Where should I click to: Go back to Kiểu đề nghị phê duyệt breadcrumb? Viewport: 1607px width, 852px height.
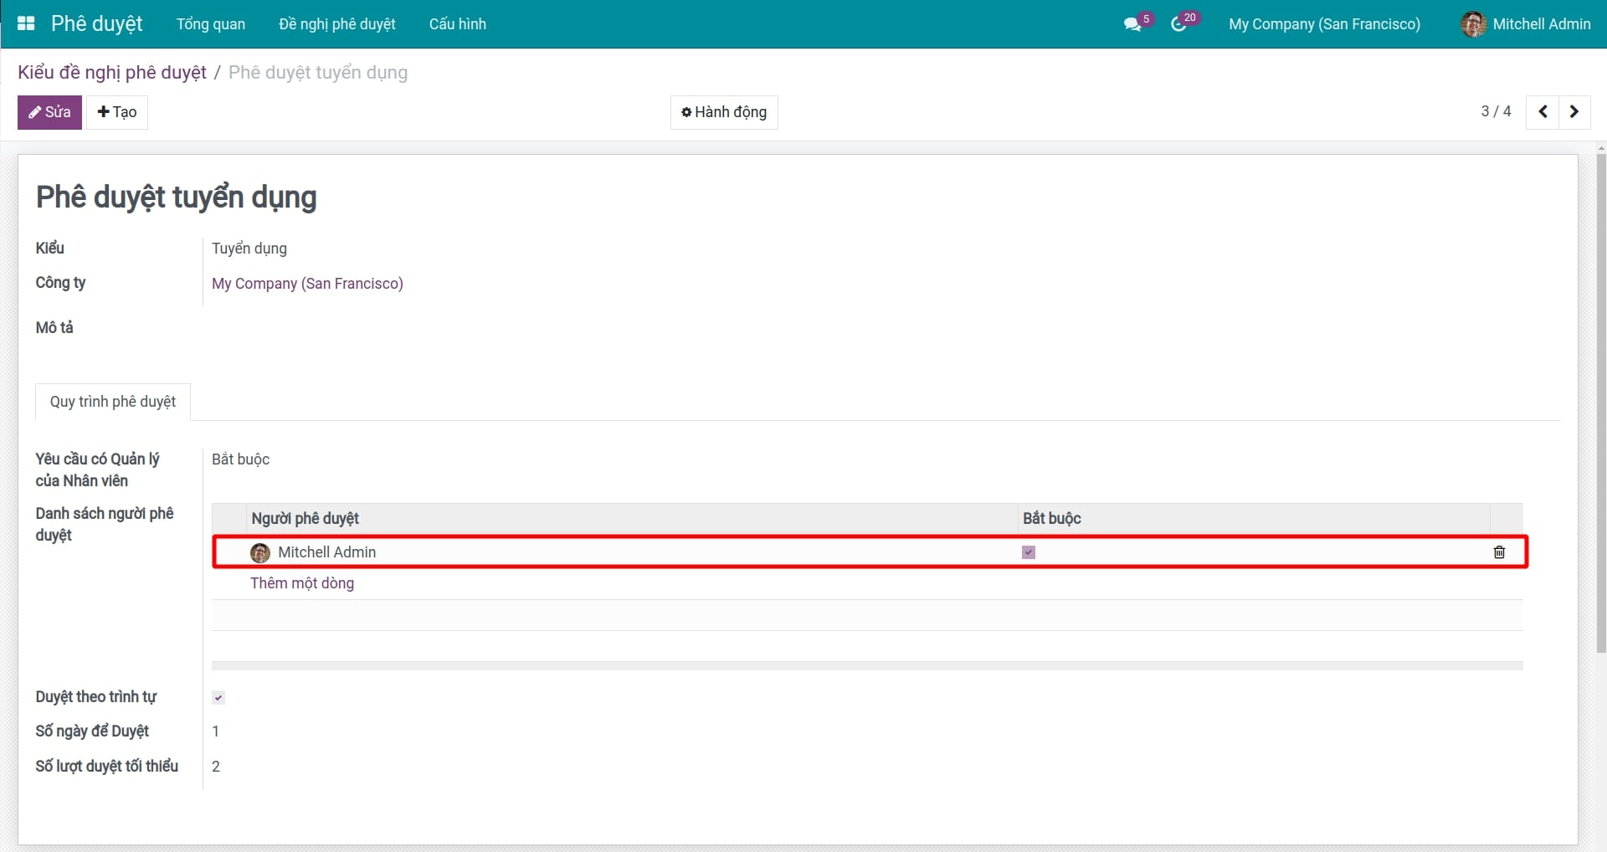click(x=112, y=73)
